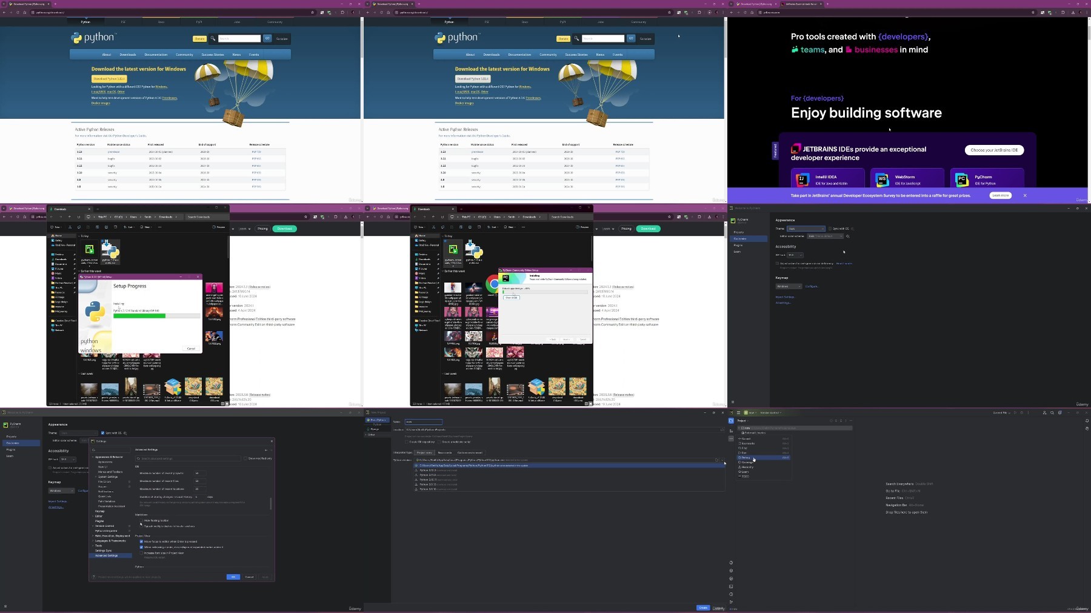The height and width of the screenshot is (613, 1091).
Task: Click Create button in New Project dialog
Action: [703, 608]
